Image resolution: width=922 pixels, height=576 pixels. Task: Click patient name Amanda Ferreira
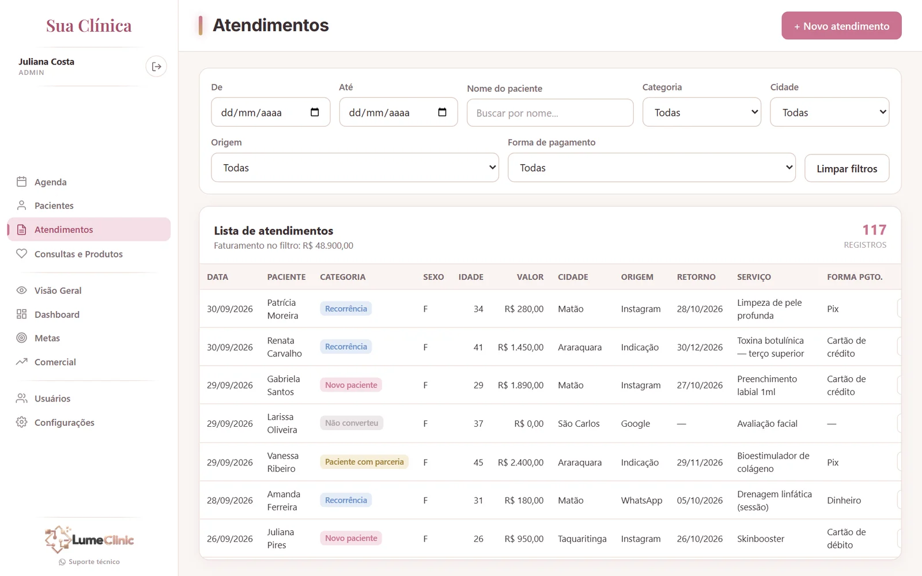click(x=284, y=501)
